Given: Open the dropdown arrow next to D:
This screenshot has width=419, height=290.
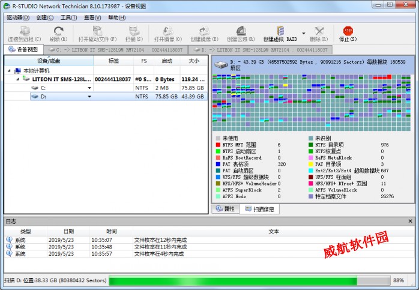Looking at the screenshot, I should 89,97.
